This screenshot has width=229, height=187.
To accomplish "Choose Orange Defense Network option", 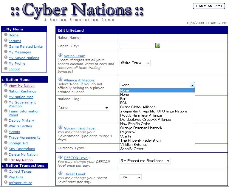I will pyautogui.click(x=157, y=128).
